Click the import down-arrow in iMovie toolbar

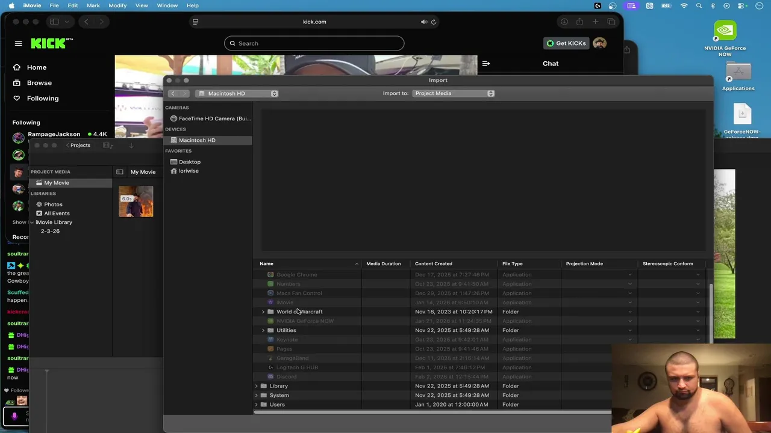pos(131,145)
